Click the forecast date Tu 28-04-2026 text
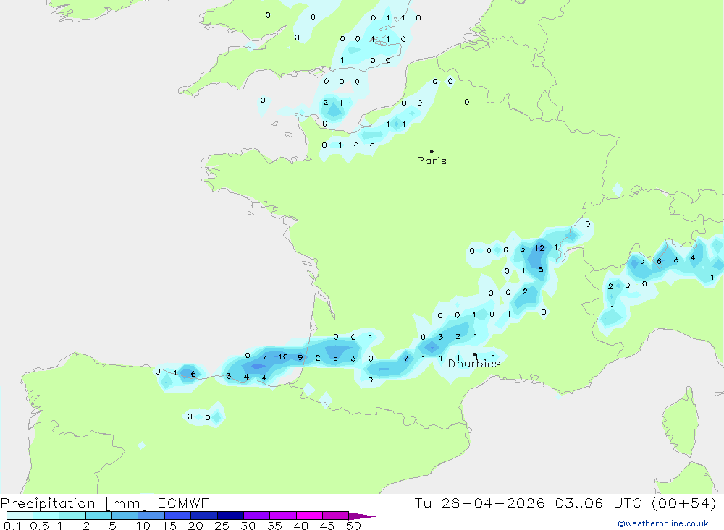724x530 pixels. 480,503
